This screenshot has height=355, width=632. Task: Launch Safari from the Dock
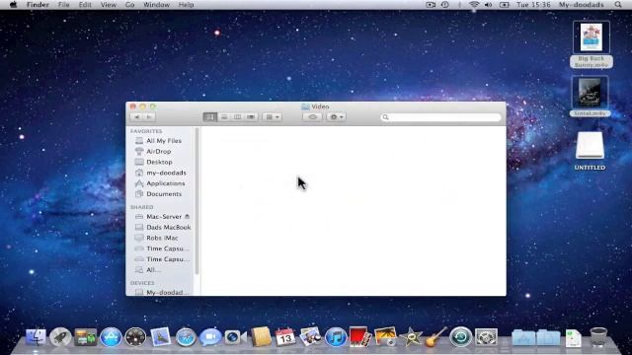(186, 337)
